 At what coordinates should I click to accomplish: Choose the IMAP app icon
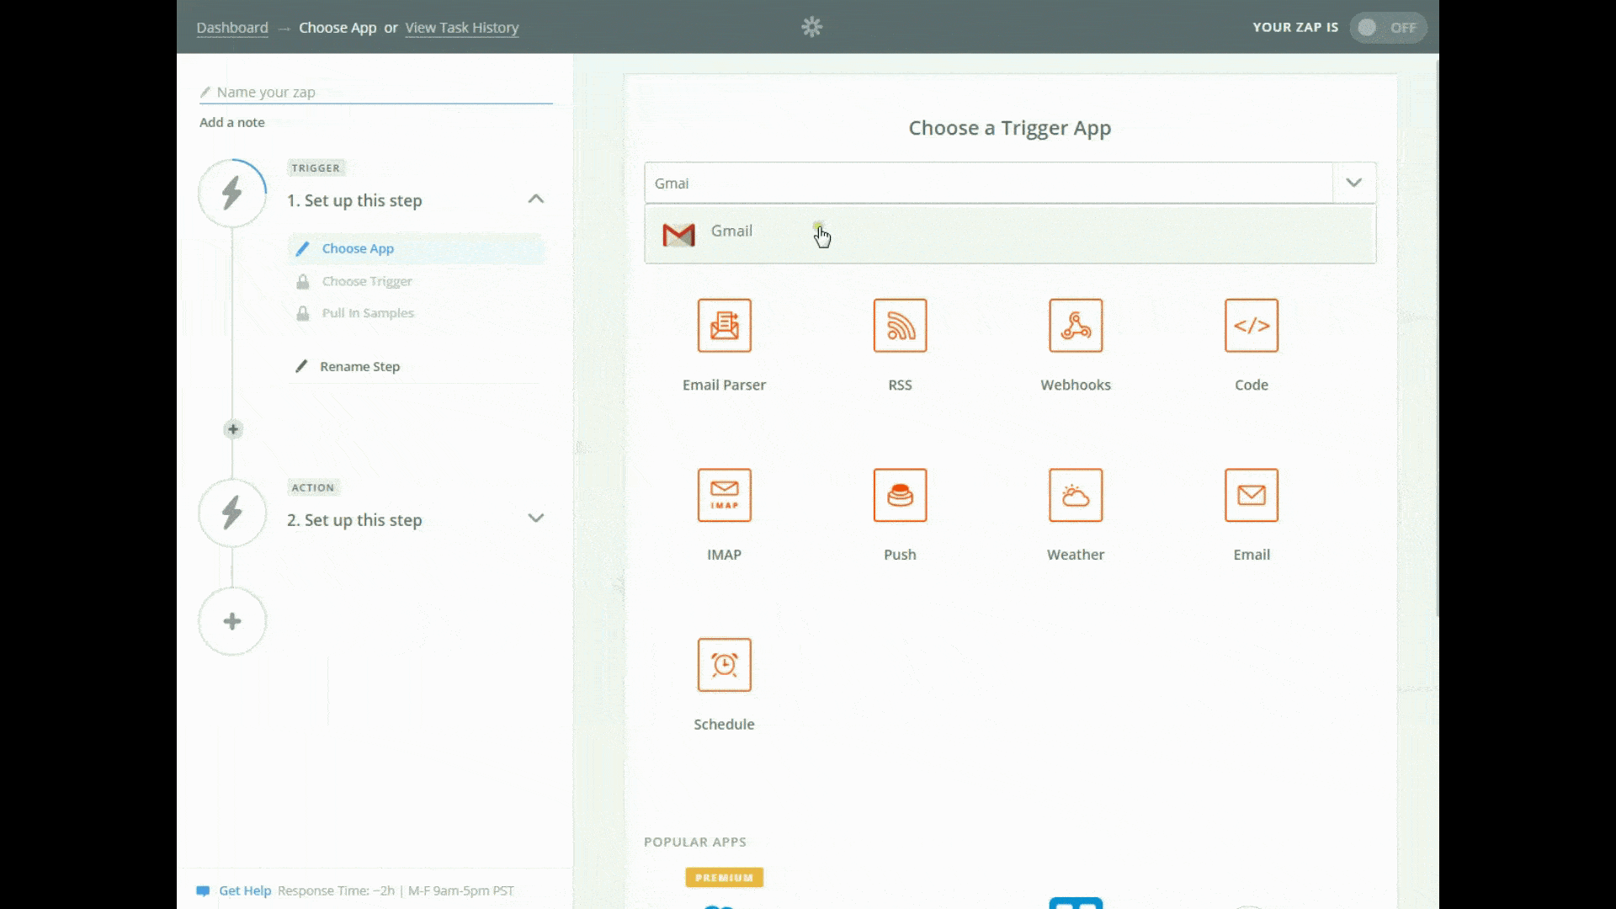pos(724,496)
